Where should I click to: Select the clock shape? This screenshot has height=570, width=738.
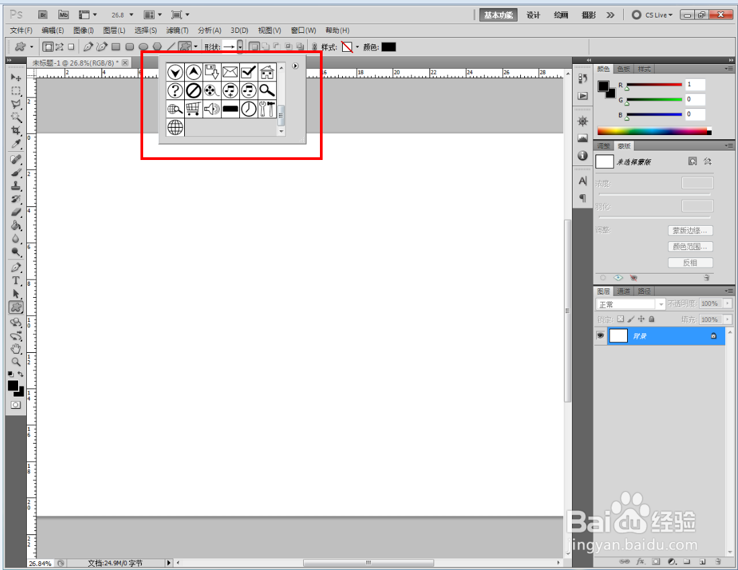[249, 109]
